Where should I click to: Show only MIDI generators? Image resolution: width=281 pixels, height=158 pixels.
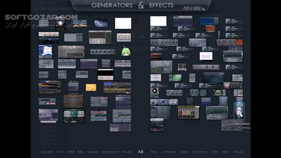point(71,152)
